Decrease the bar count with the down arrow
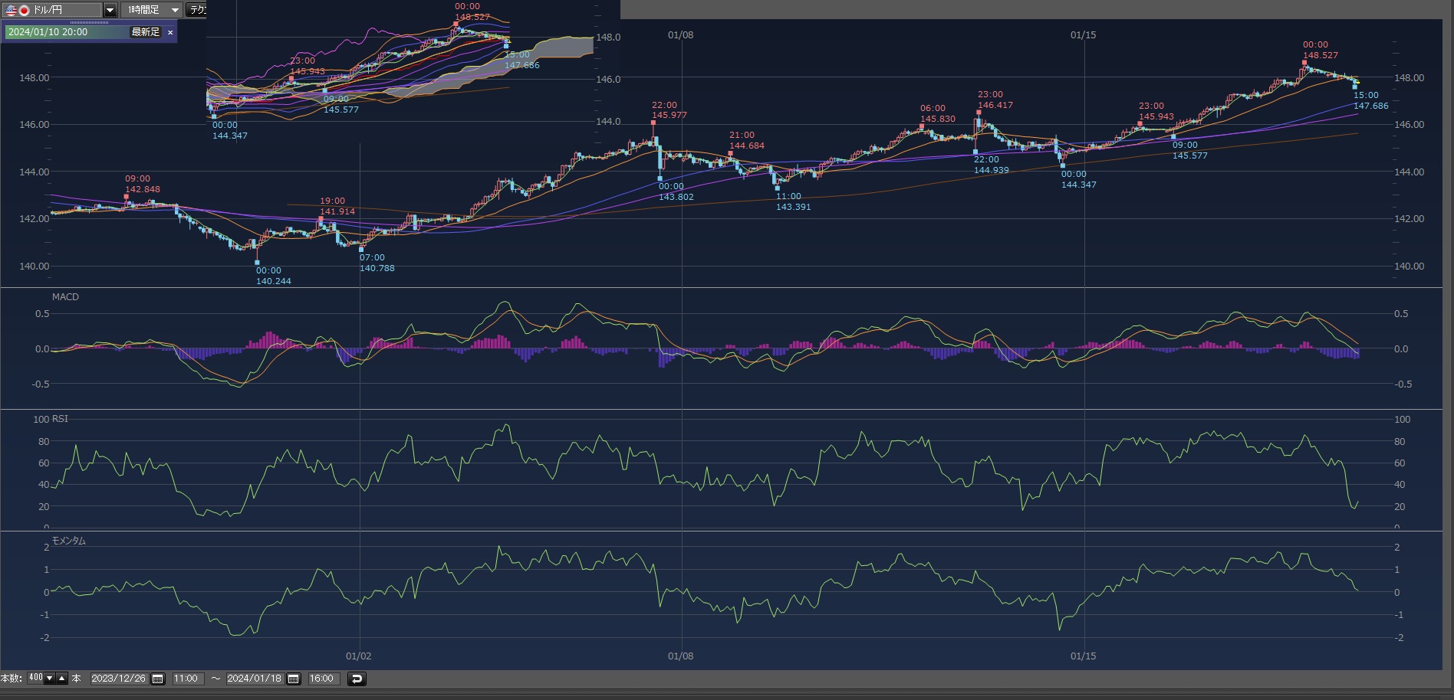Image resolution: width=1454 pixels, height=700 pixels. tap(50, 678)
